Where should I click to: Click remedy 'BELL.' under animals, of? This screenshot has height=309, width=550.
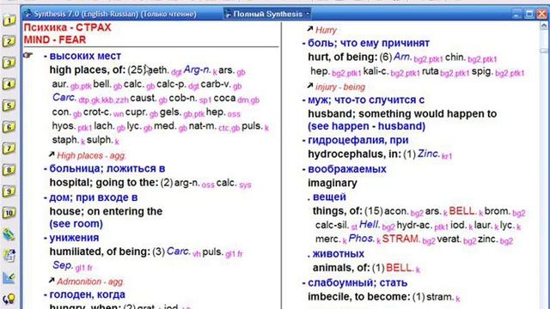click(400, 268)
